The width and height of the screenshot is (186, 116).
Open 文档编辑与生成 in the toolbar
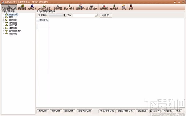(x=9, y=7)
